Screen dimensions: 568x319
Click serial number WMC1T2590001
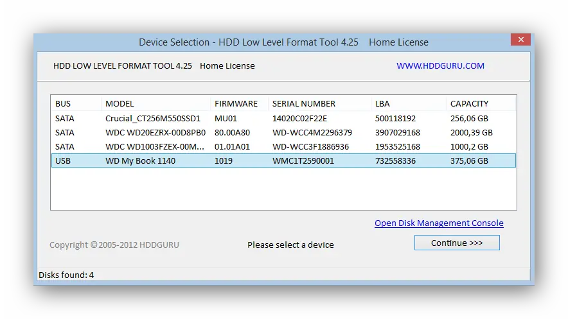[303, 160]
